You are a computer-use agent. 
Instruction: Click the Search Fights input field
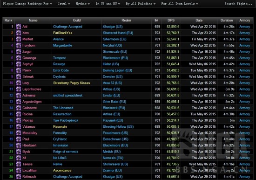tap(238, 4)
